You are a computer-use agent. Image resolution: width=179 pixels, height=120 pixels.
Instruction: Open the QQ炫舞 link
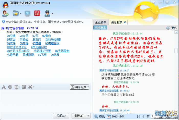tap(55, 55)
